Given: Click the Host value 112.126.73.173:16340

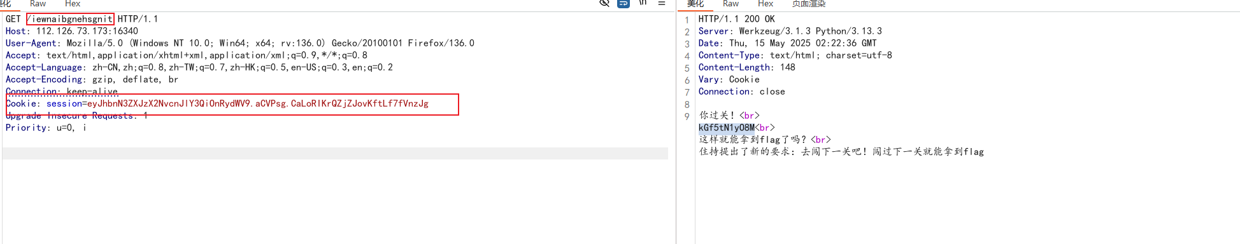Looking at the screenshot, I should point(87,31).
